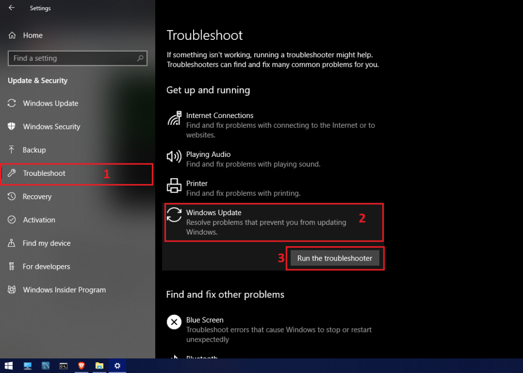Click the Recovery clock-arrow icon
Screen dimensions: 523x373
coord(12,197)
